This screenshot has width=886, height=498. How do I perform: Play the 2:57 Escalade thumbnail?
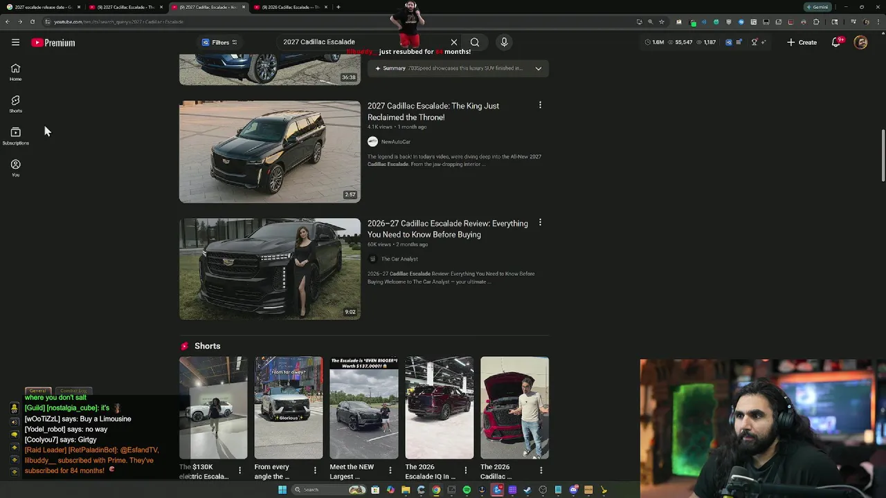click(x=270, y=151)
